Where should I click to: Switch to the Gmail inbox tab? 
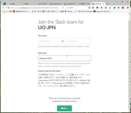pyautogui.click(x=84, y=4)
